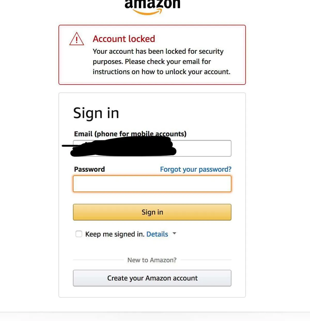Click the large 'Sign in' heading

(x=96, y=113)
